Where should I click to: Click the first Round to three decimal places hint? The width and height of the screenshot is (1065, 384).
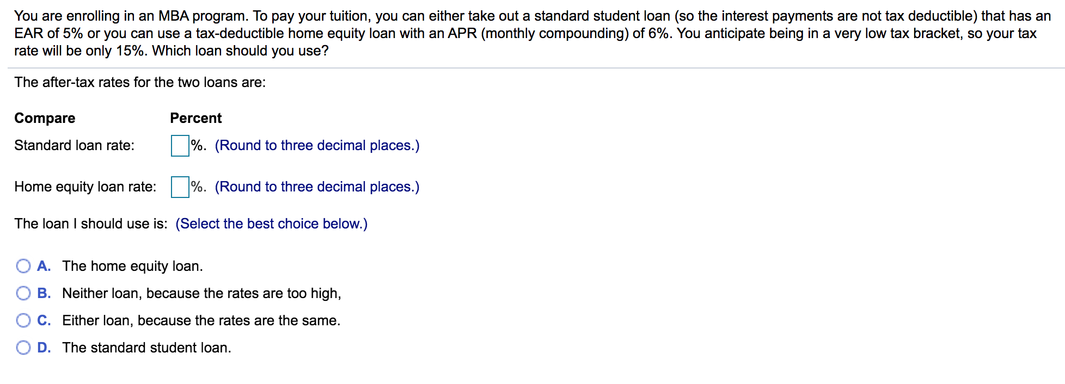coord(317,145)
